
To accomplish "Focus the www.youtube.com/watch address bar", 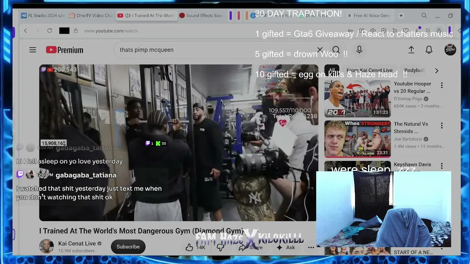I will click(x=111, y=31).
